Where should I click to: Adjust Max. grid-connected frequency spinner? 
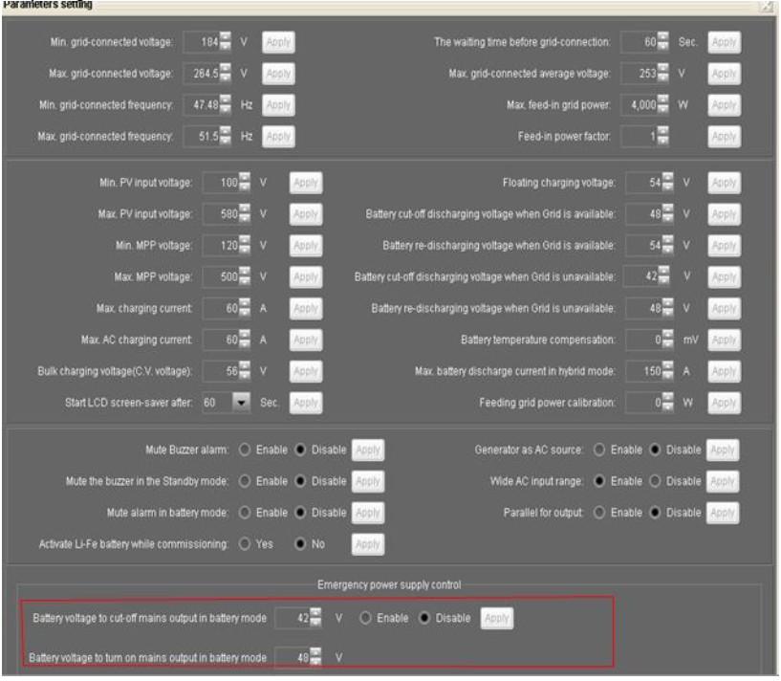226,136
